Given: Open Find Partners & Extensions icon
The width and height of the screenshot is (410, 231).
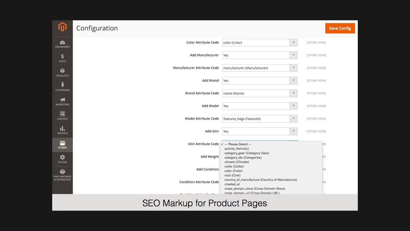Looking at the screenshot, I should [x=62, y=172].
